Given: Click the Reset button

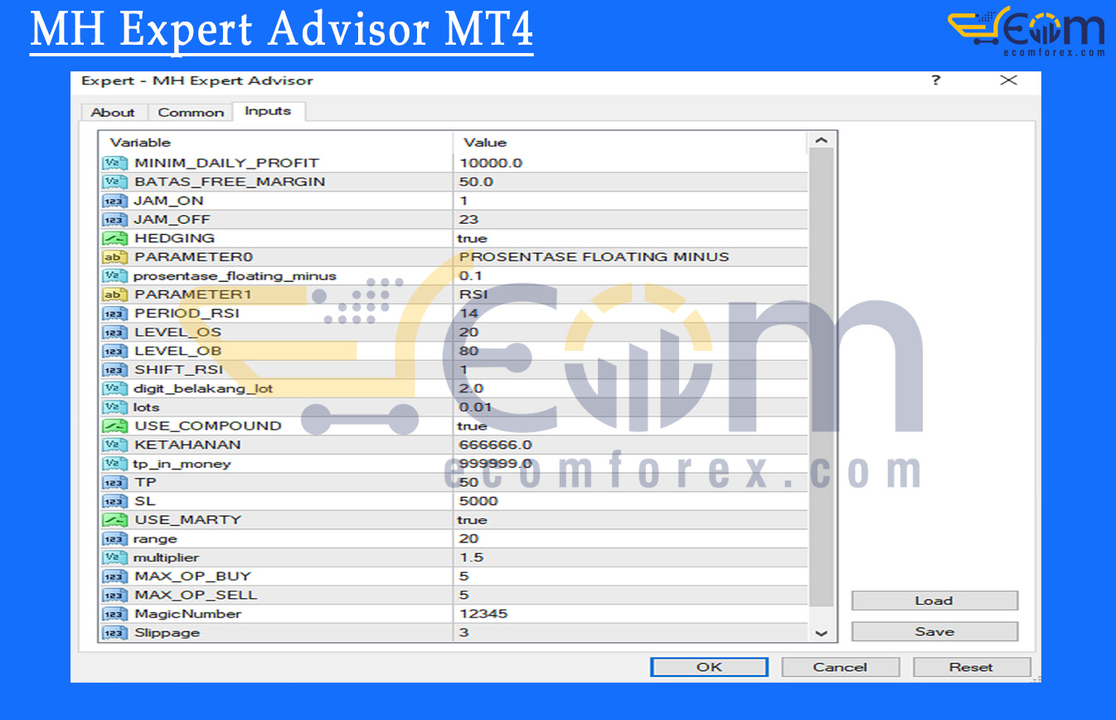Looking at the screenshot, I should [971, 667].
